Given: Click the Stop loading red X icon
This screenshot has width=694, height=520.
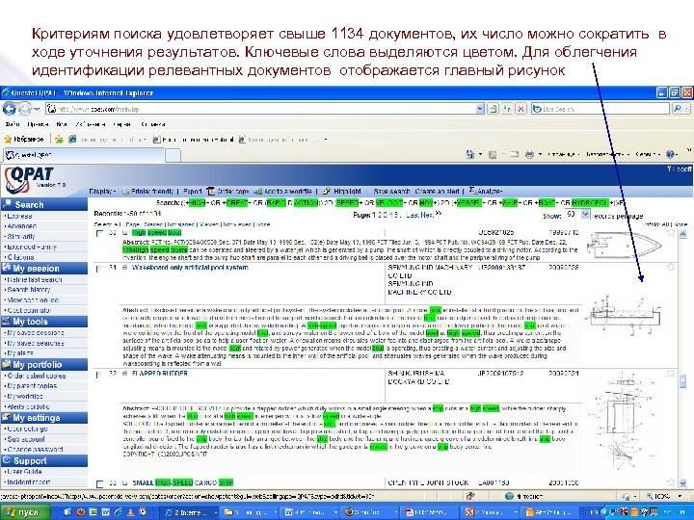Looking at the screenshot, I should point(521,109).
